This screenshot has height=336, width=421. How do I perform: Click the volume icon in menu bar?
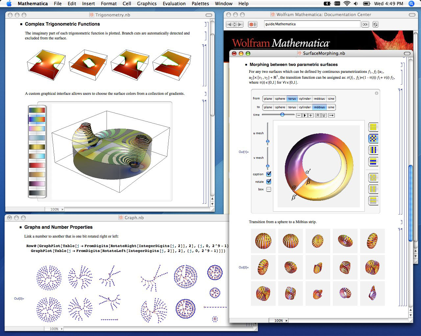(x=356, y=4)
